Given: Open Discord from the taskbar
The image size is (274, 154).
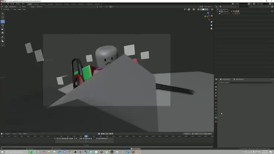Looking at the screenshot, I should 64,152.
